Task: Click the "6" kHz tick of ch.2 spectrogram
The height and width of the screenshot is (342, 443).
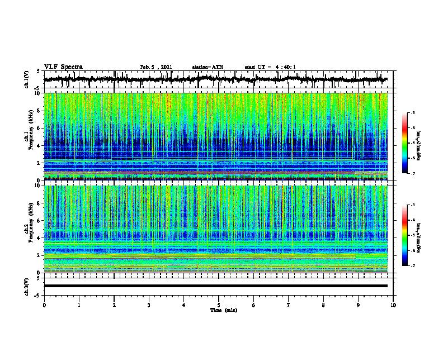Action: [39, 221]
